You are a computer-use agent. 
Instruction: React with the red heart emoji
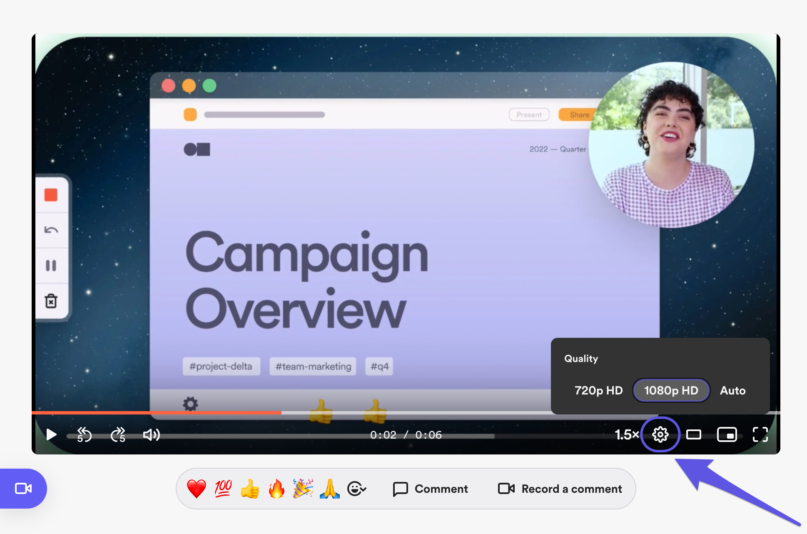click(196, 489)
